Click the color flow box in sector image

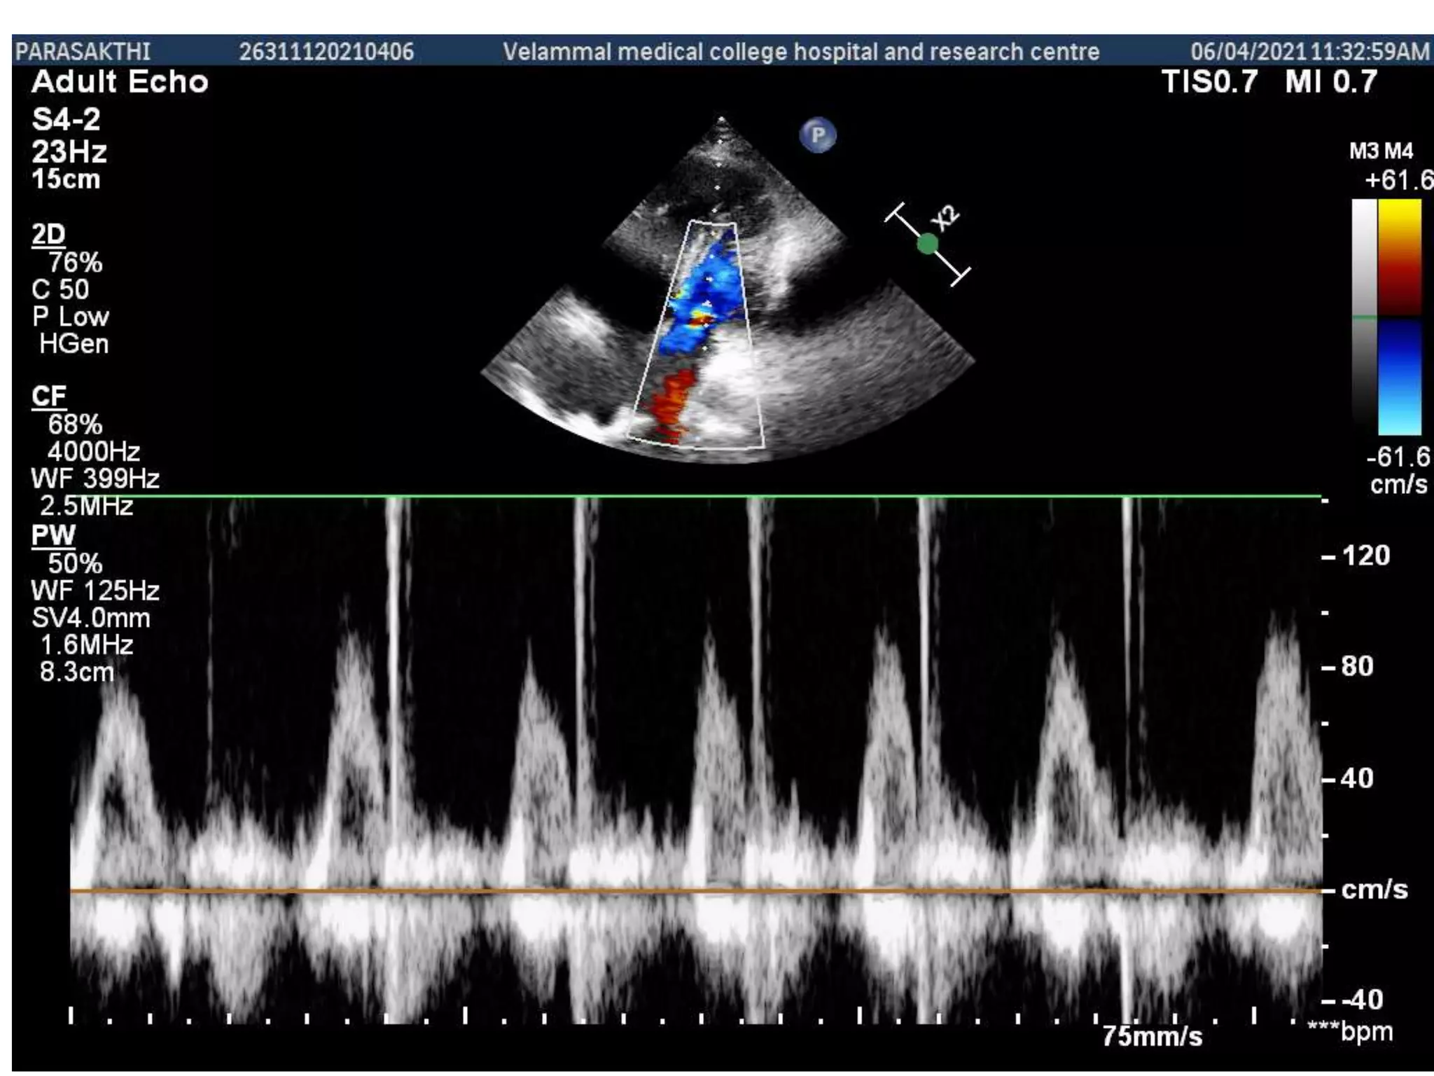pos(700,333)
